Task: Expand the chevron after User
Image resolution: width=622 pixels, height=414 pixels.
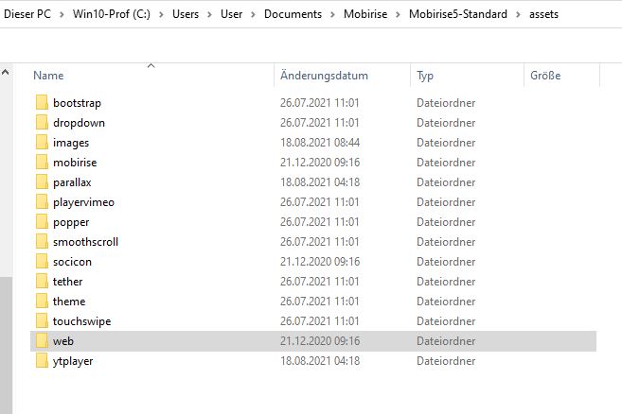Action: coord(253,15)
